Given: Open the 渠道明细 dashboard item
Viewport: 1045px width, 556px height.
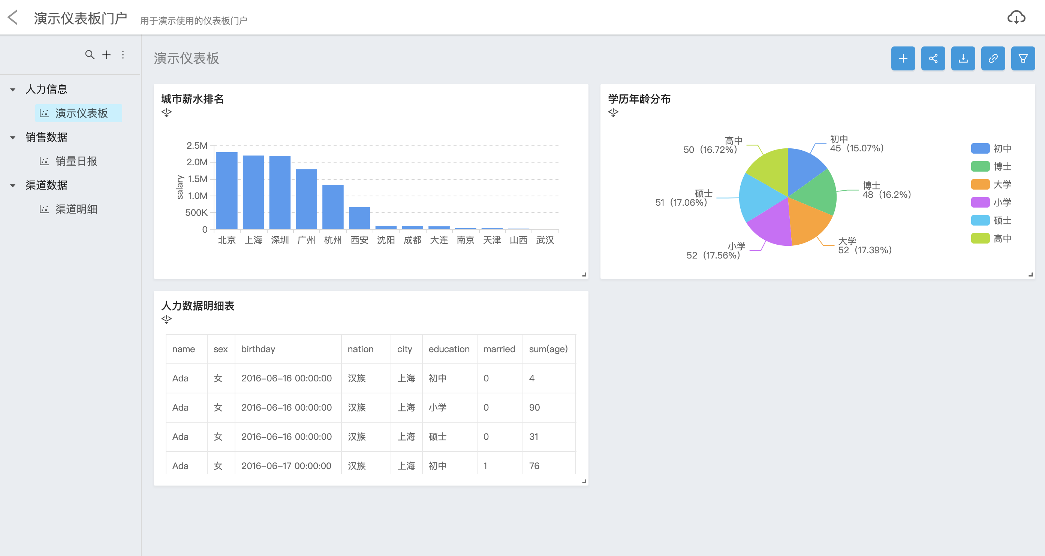Looking at the screenshot, I should [x=76, y=209].
